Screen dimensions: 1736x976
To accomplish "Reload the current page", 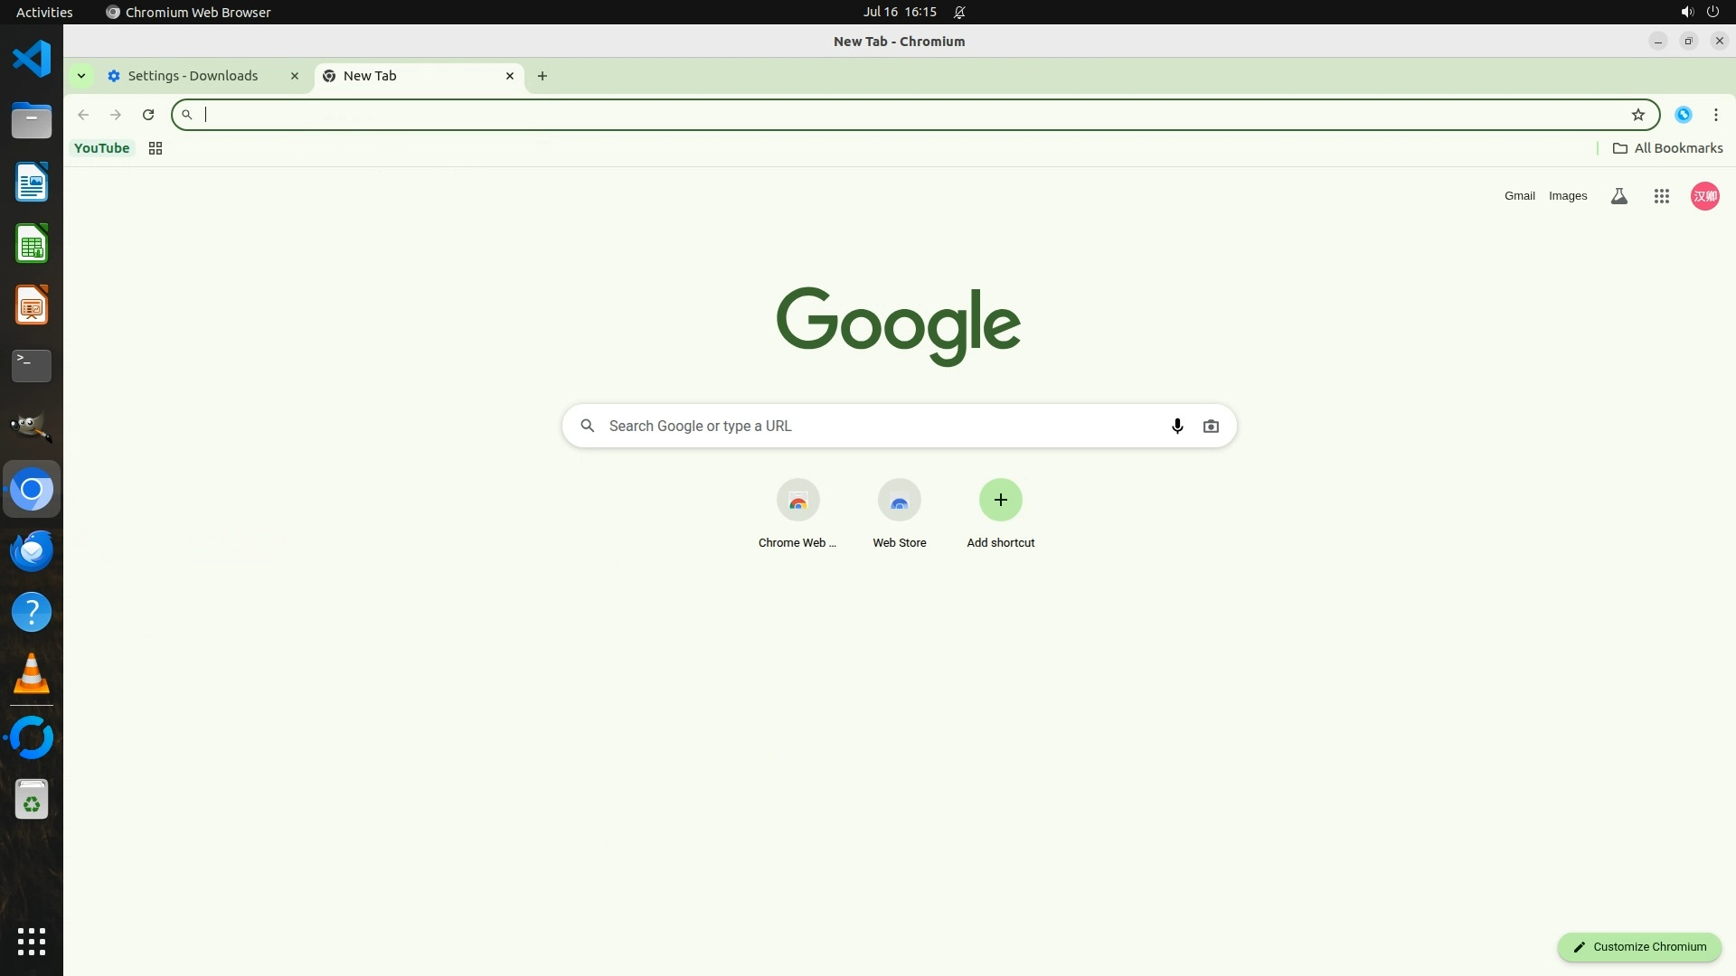I will pos(148,115).
